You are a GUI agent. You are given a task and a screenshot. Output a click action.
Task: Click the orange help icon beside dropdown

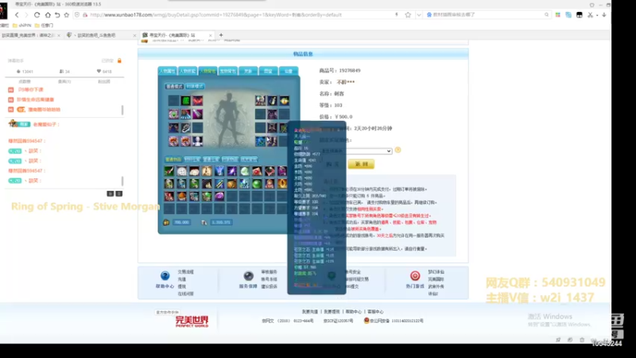pos(398,150)
